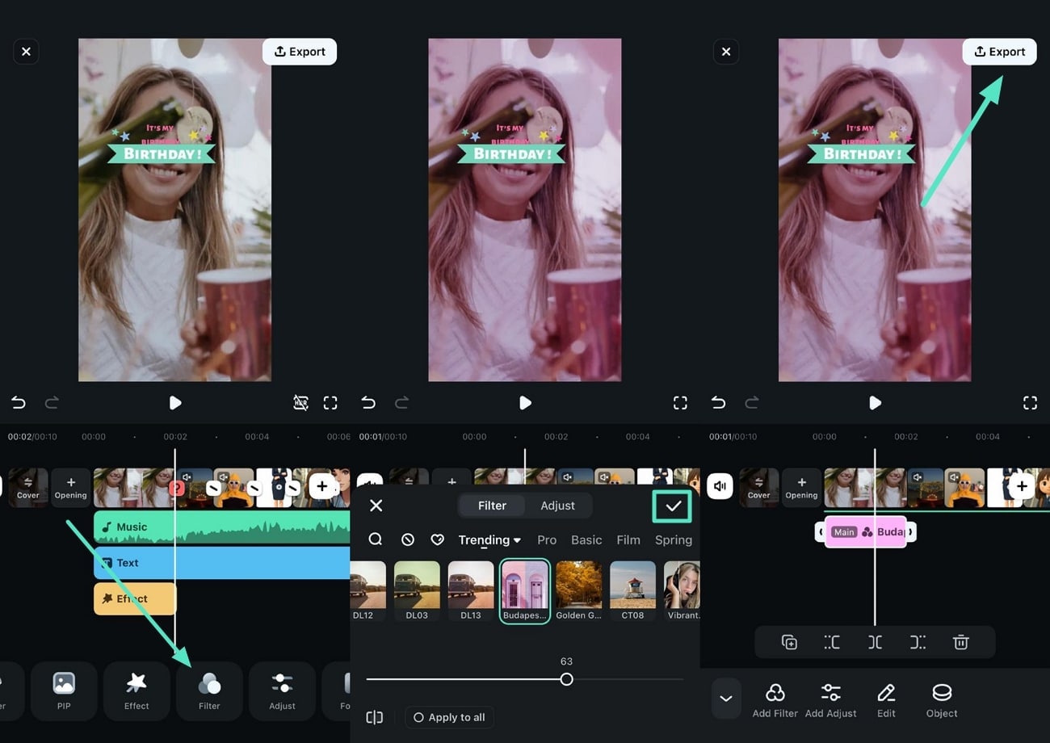Undo the last action on right screen

[718, 402]
